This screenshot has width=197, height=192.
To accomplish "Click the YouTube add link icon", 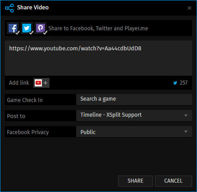I will point(38,83).
